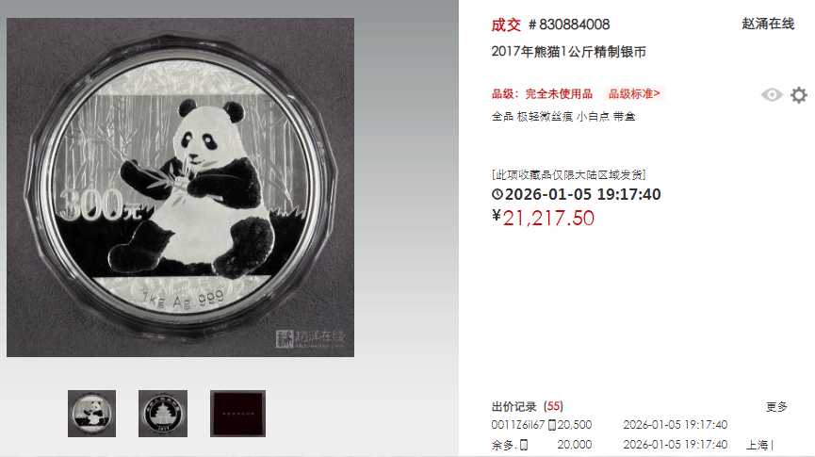Screen dimensions: 815x457
Task: Click the 上海 location in the bid row
Action: pyautogui.click(x=758, y=445)
